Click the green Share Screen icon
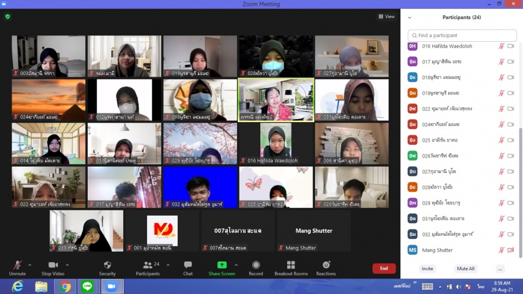 tap(221, 265)
